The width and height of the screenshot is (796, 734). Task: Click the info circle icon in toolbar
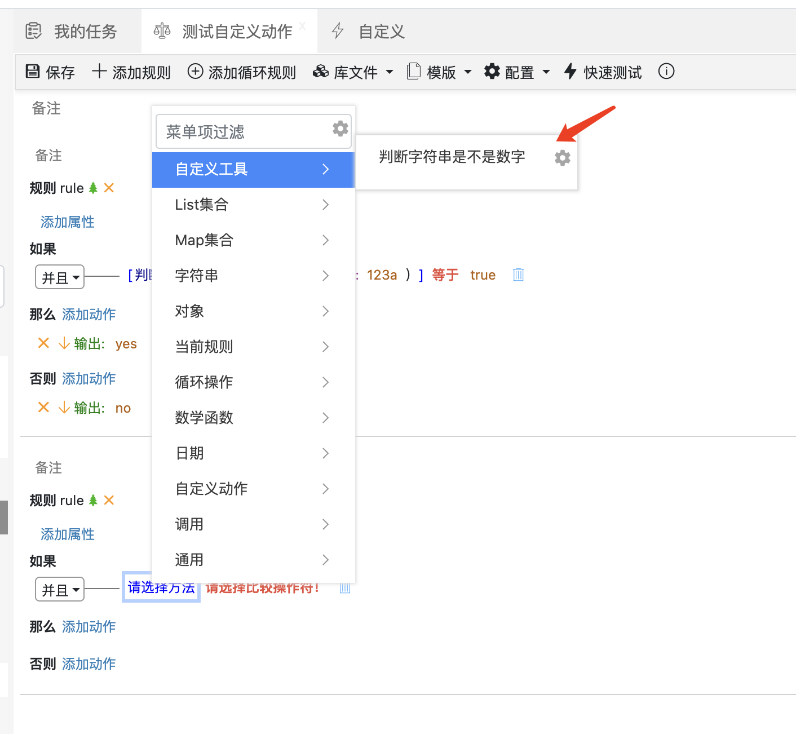coord(666,72)
